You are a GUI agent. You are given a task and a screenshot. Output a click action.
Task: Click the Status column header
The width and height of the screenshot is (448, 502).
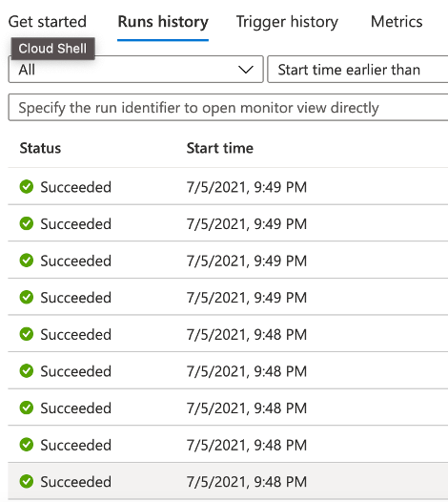coord(40,148)
